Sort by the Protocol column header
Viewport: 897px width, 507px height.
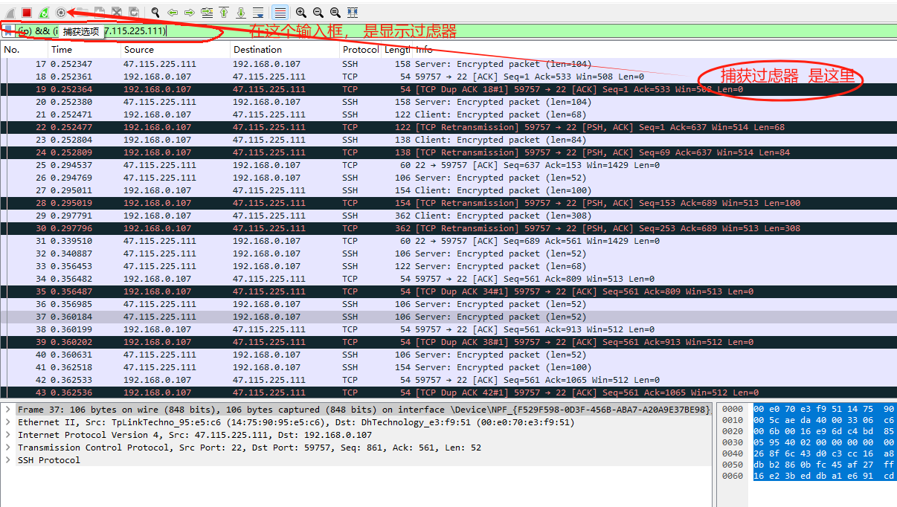(x=360, y=50)
